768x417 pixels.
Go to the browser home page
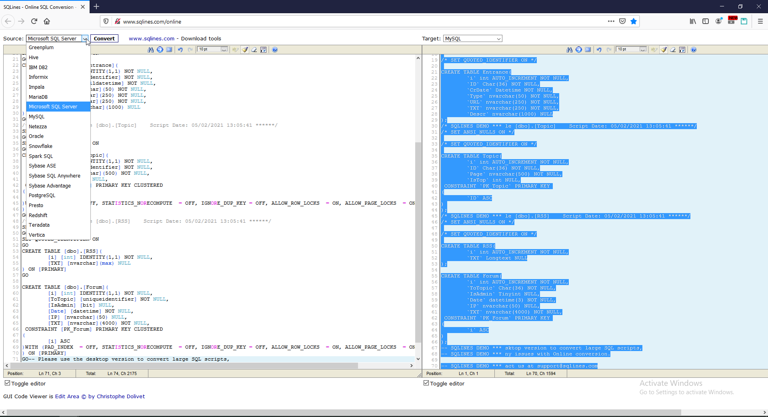(x=47, y=21)
